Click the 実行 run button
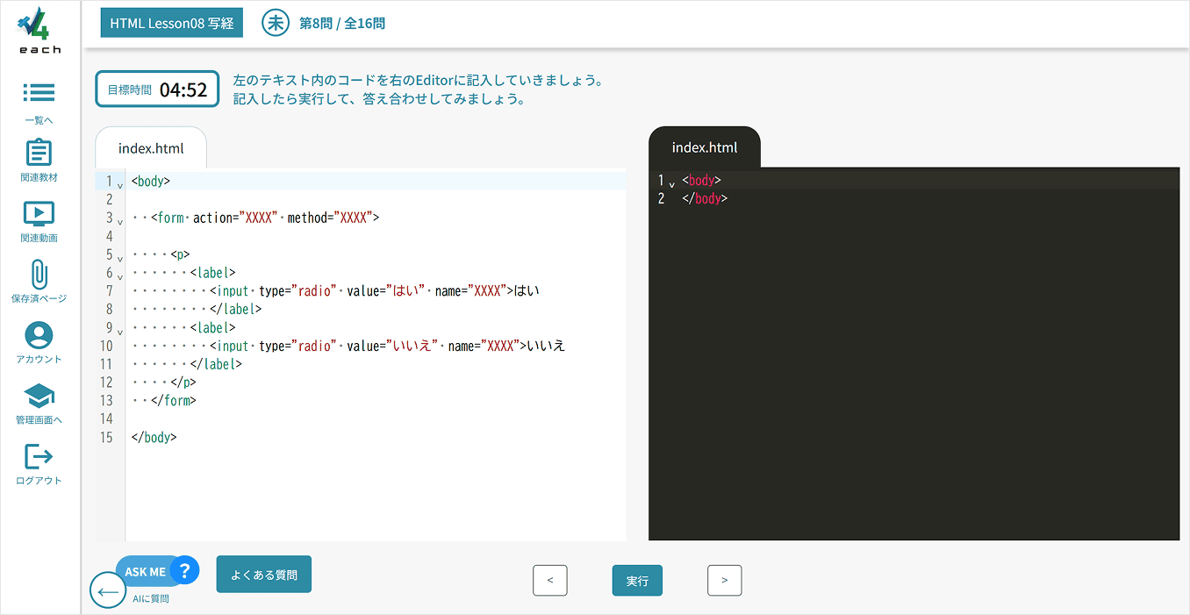The height and width of the screenshot is (615, 1190). point(637,581)
